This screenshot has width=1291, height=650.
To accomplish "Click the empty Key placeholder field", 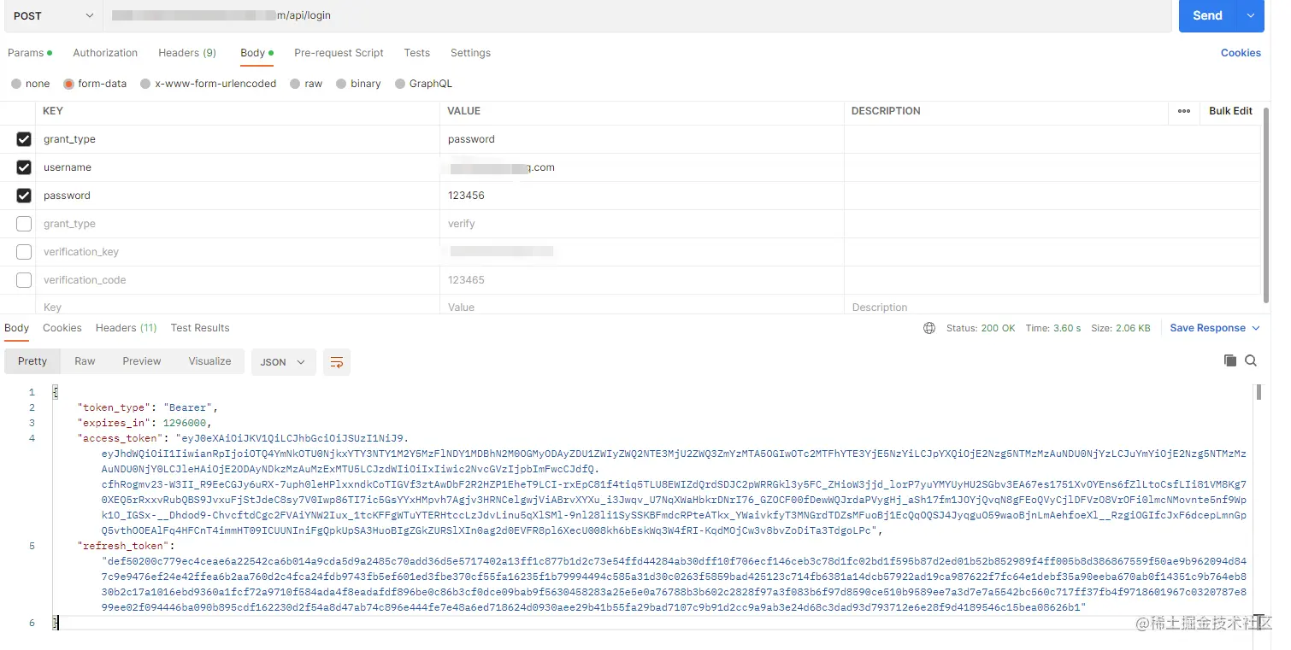I will click(238, 307).
